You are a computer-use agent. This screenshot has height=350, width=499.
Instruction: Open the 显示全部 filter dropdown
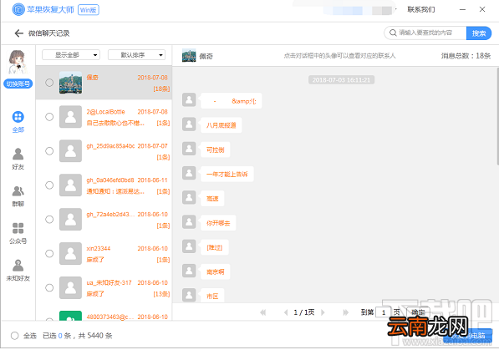71,55
